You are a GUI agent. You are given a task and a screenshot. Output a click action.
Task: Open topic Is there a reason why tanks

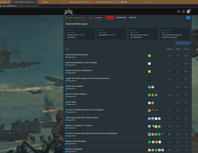(x=91, y=133)
